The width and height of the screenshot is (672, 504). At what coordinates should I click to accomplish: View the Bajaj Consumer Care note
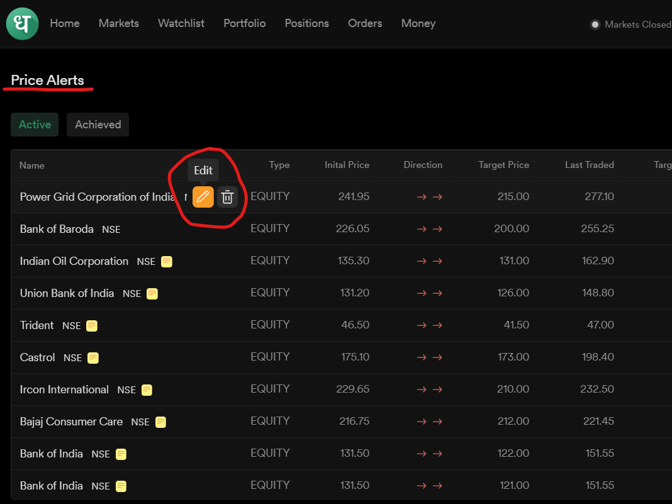point(160,422)
